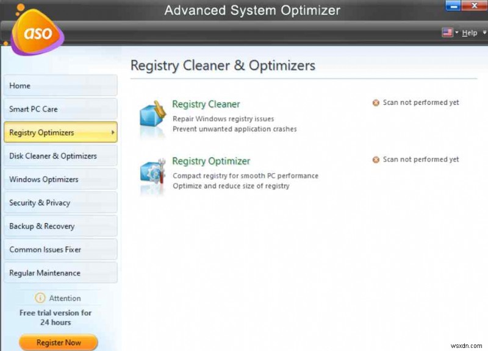Image resolution: width=488 pixels, height=351 pixels.
Task: Click 'Compact registry for smooth PC performance'
Action: point(245,175)
